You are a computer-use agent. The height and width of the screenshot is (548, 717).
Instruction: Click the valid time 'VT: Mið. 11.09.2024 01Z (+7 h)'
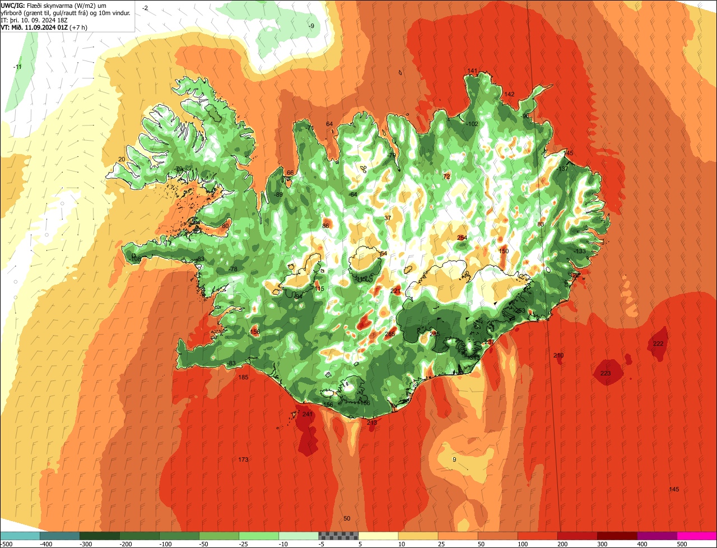[44, 27]
